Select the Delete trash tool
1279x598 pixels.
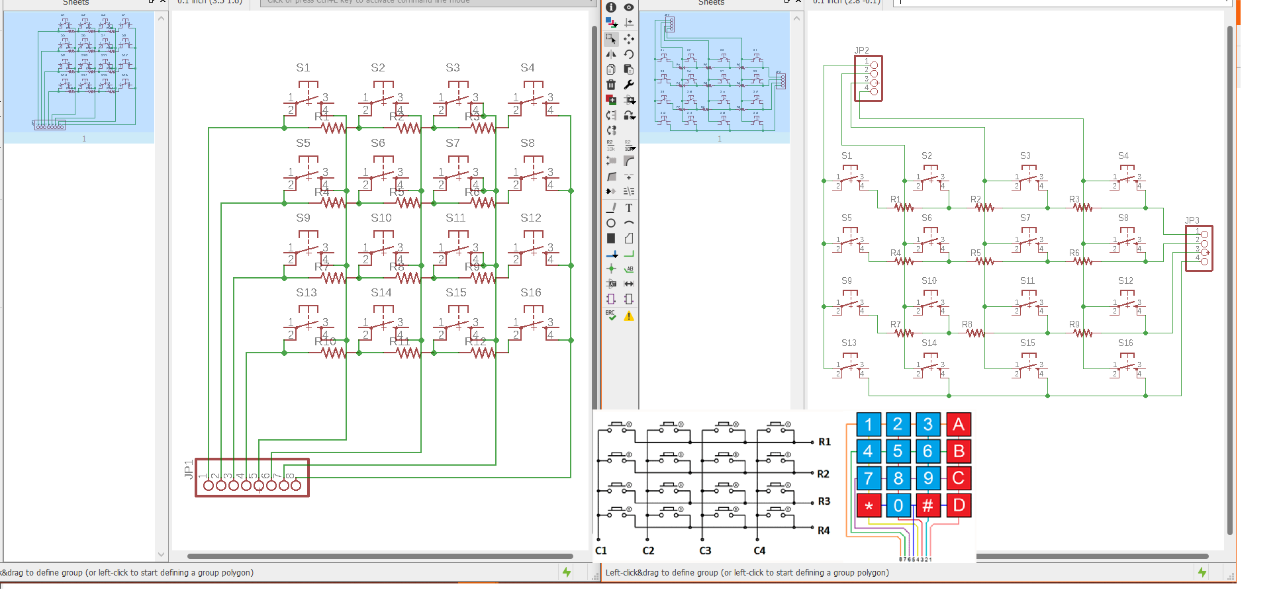click(x=611, y=85)
